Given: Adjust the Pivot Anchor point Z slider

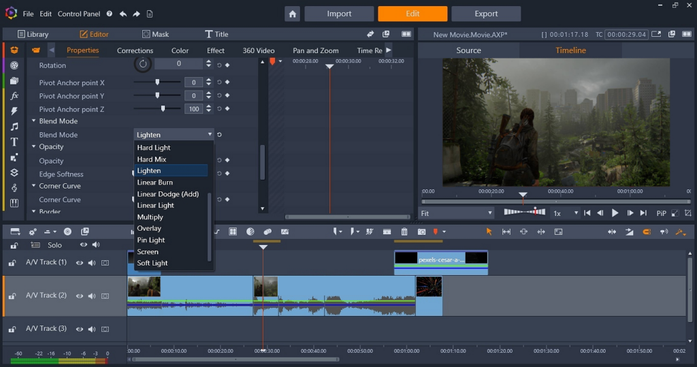Looking at the screenshot, I should tap(163, 109).
